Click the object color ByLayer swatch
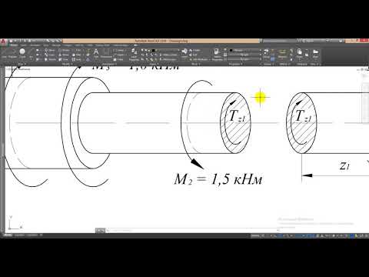Screen dimensions: 369x277 pos(244,50)
